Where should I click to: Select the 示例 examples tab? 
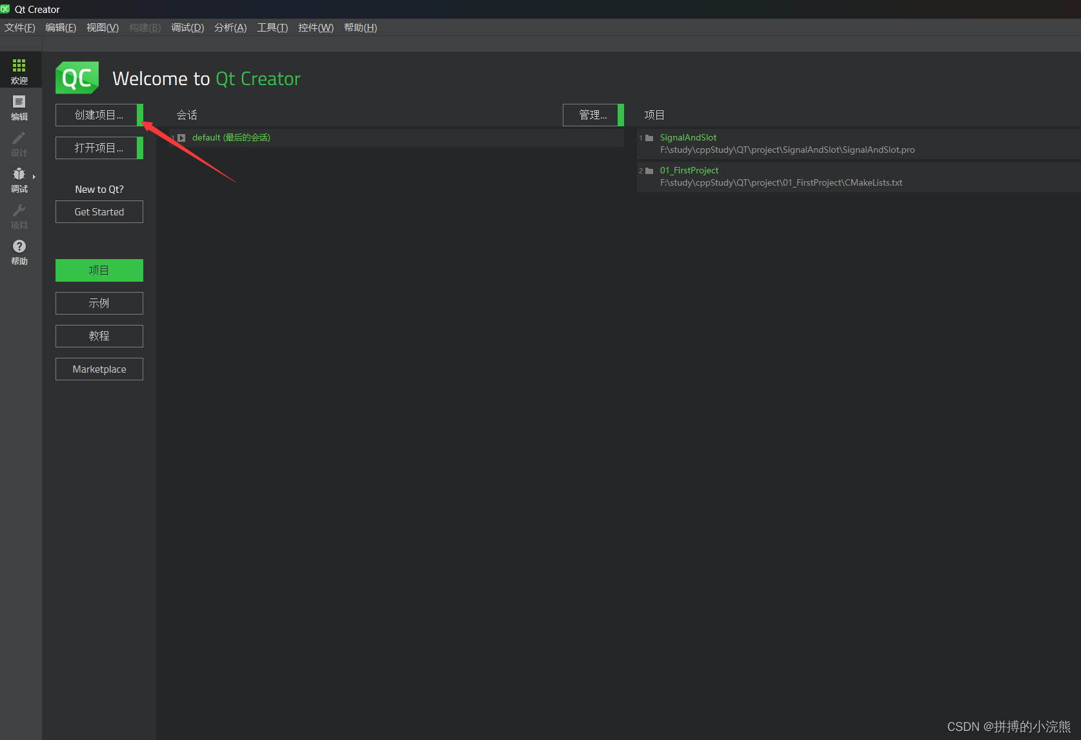click(x=99, y=303)
